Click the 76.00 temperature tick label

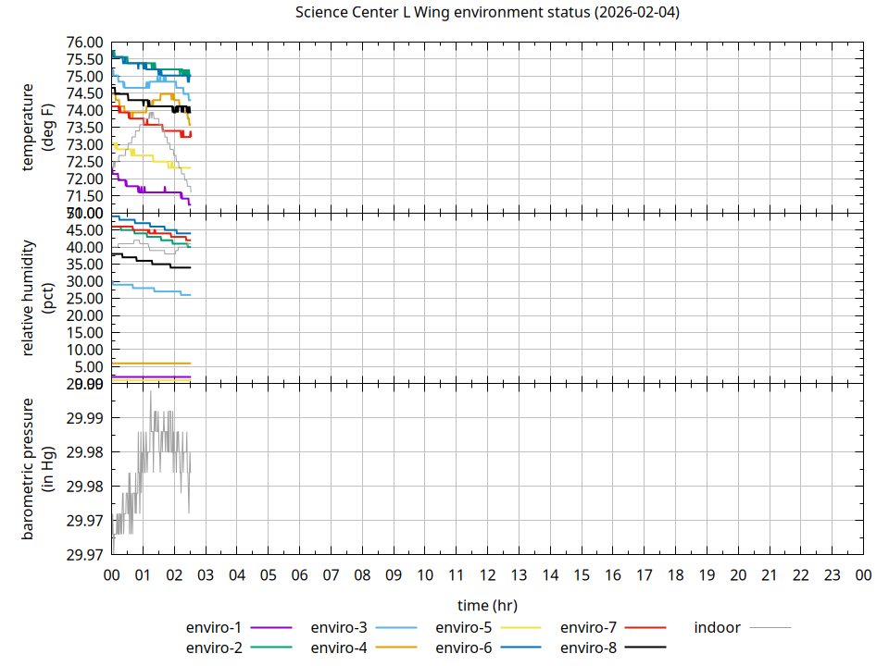tap(84, 43)
